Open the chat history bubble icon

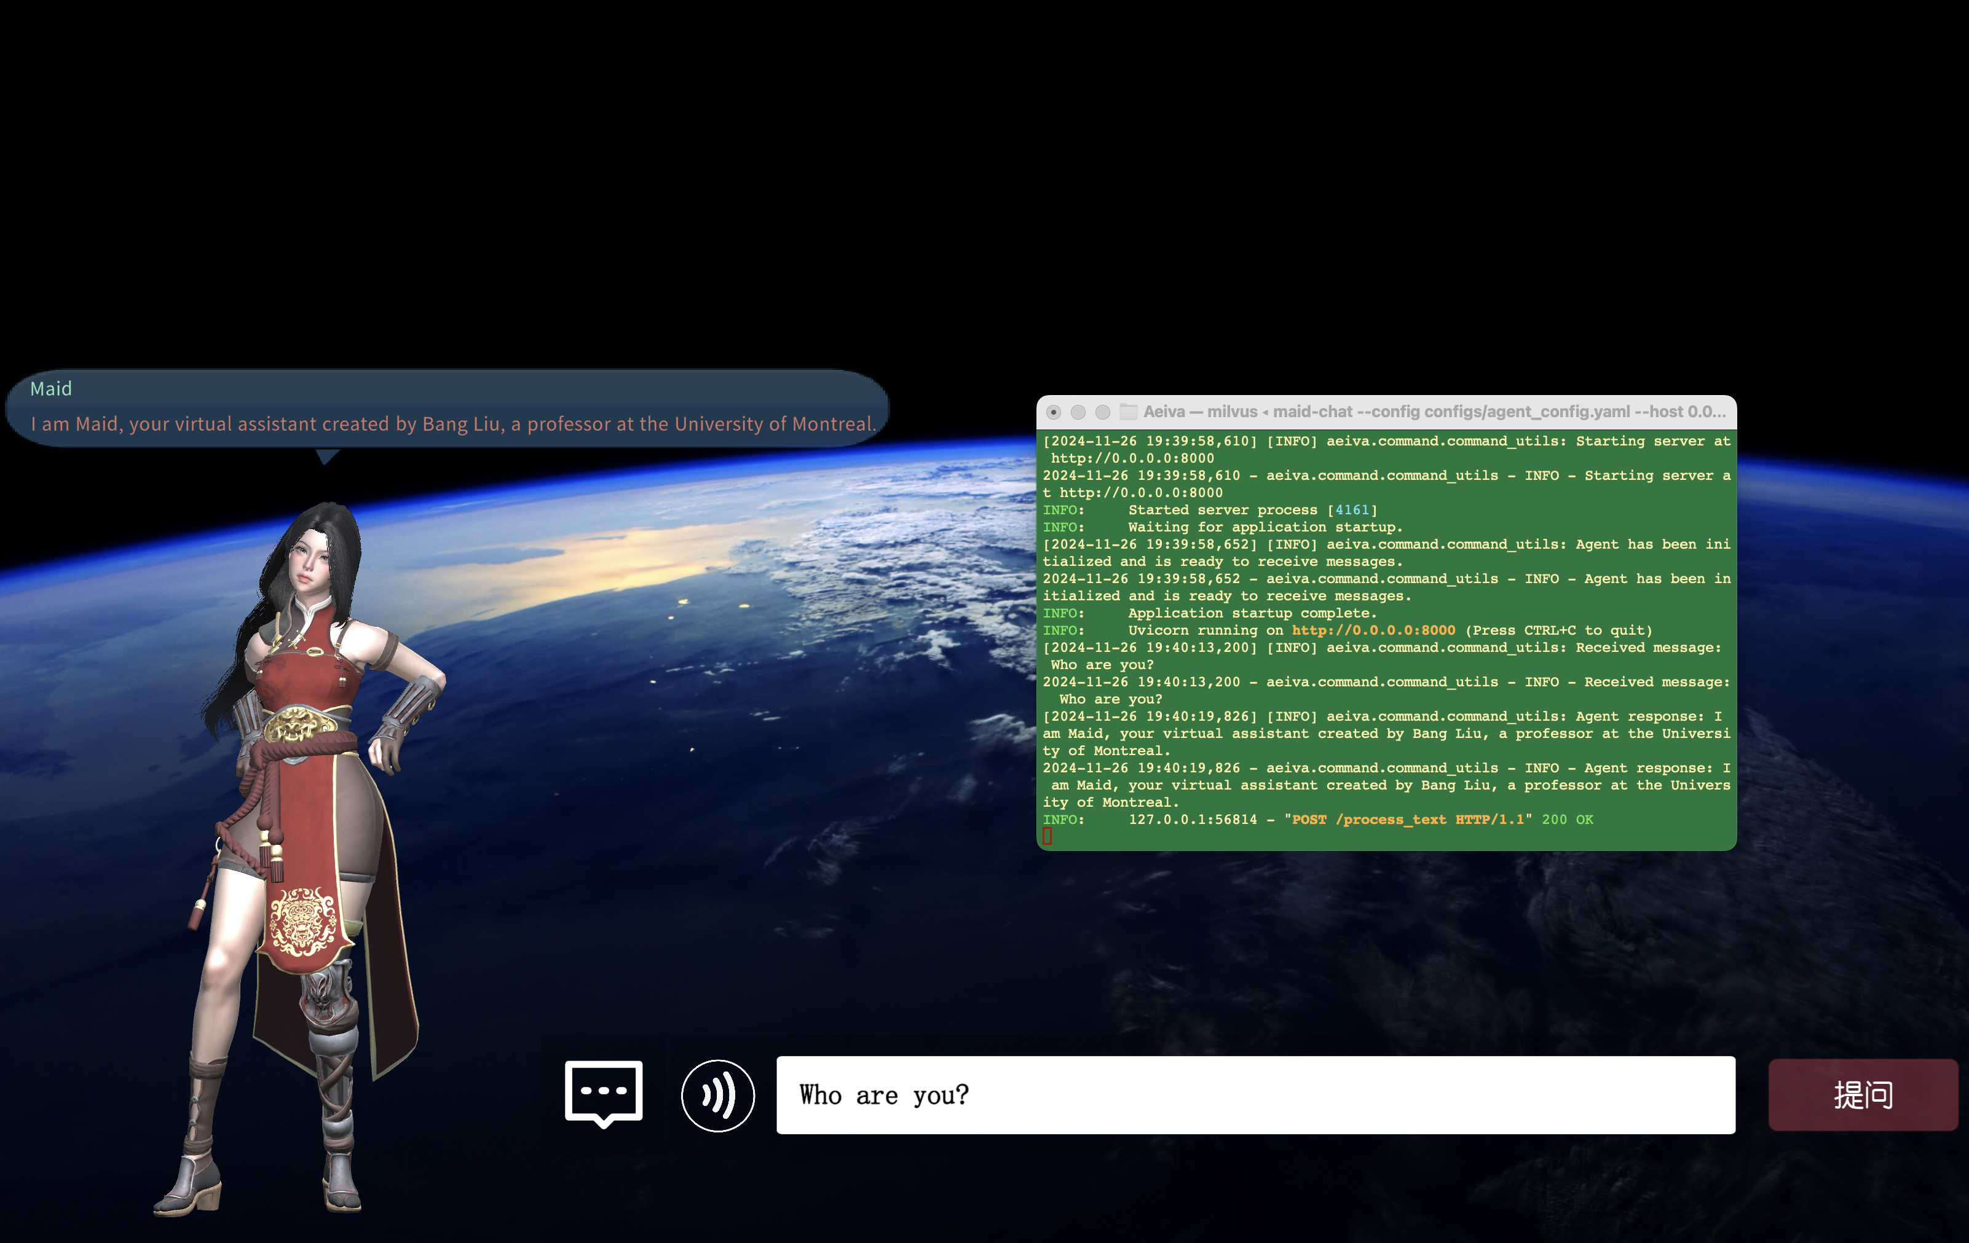604,1092
